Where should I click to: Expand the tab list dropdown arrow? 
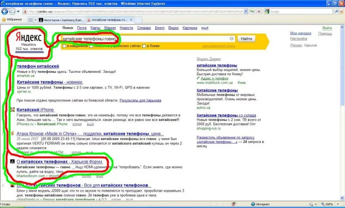tap(36, 20)
